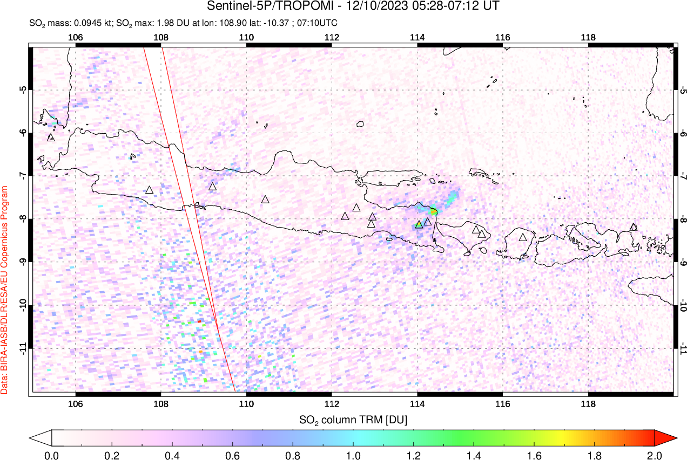The height and width of the screenshot is (460, 687).
Task: Click the 'SO2 column TRM [DU]' colorbar label
Action: (353, 419)
